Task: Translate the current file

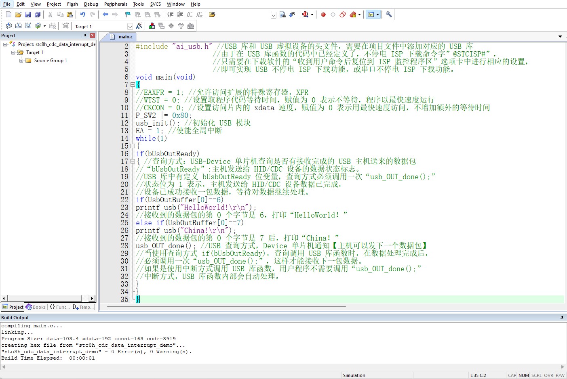Action: [x=8, y=26]
